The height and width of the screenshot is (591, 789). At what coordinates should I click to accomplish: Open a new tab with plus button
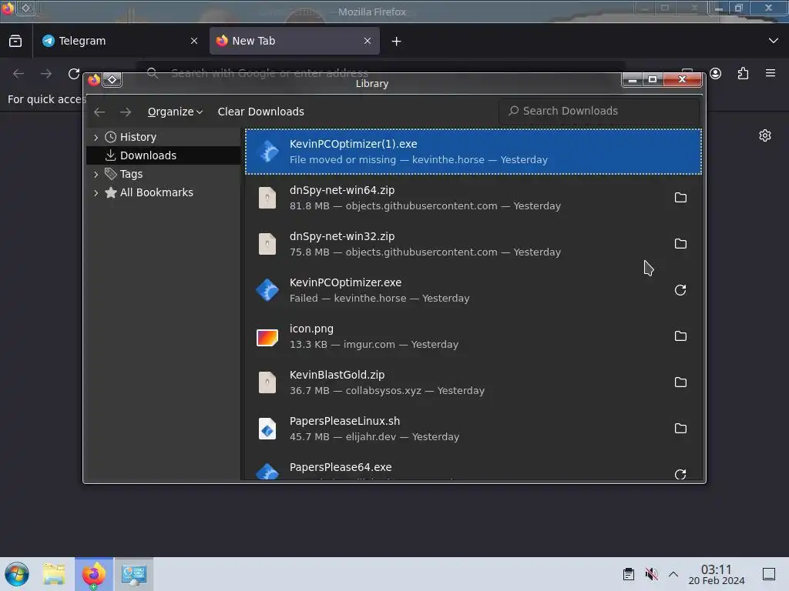(x=397, y=42)
